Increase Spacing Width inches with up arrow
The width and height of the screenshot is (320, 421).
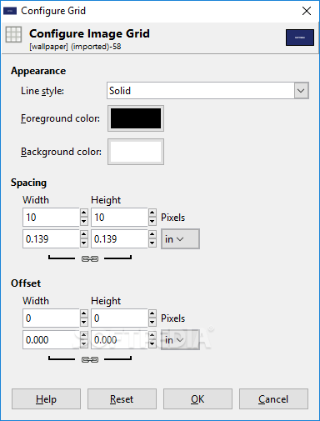point(84,235)
